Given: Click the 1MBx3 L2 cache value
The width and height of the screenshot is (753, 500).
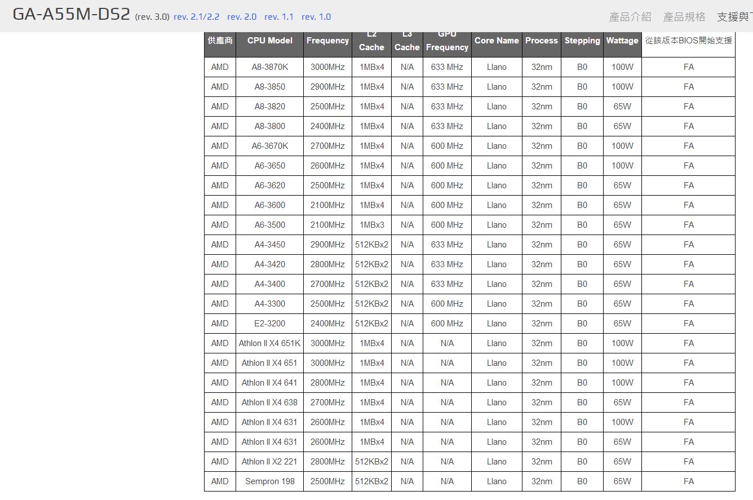Looking at the screenshot, I should coord(372,225).
